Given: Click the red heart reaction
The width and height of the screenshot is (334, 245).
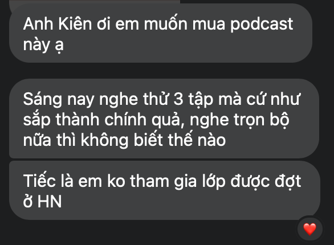Looking at the screenshot, I should click(x=309, y=229).
